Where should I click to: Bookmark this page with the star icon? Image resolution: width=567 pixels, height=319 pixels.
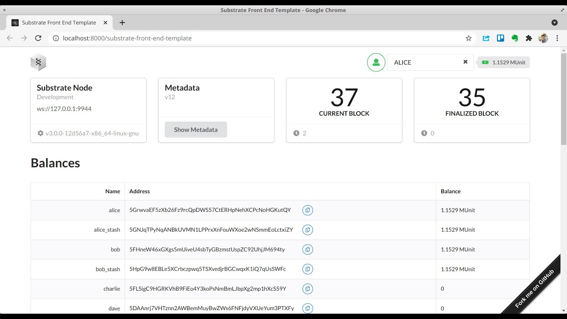[x=469, y=38]
